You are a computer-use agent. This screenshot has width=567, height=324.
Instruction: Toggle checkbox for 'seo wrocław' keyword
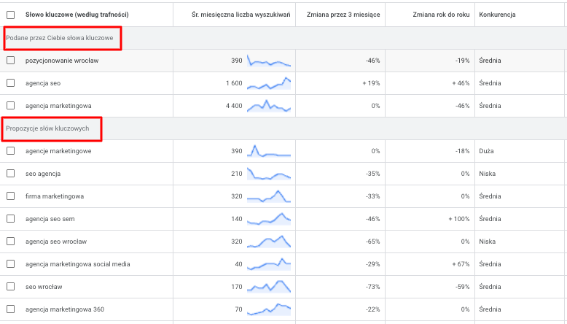[10, 287]
